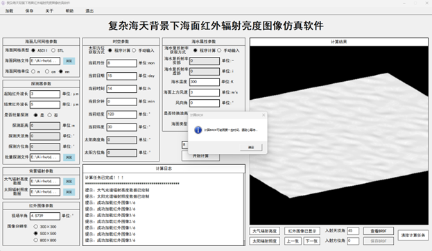Screen dimensions: 432x251
Task: Click the 太阳辐射照度数据 path field
Action: (45, 192)
